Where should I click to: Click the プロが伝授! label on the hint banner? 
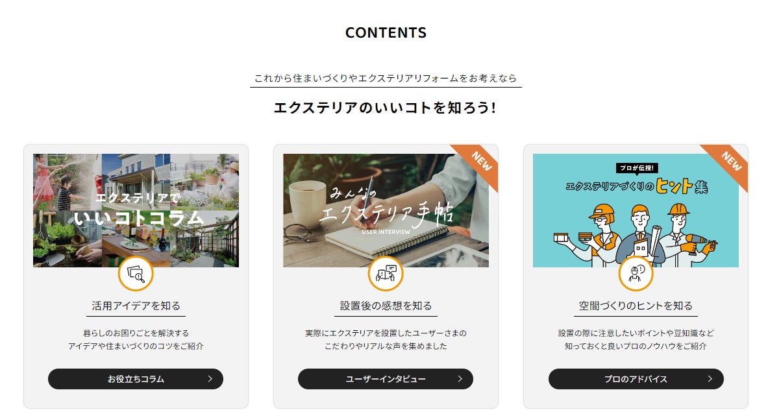pyautogui.click(x=636, y=168)
